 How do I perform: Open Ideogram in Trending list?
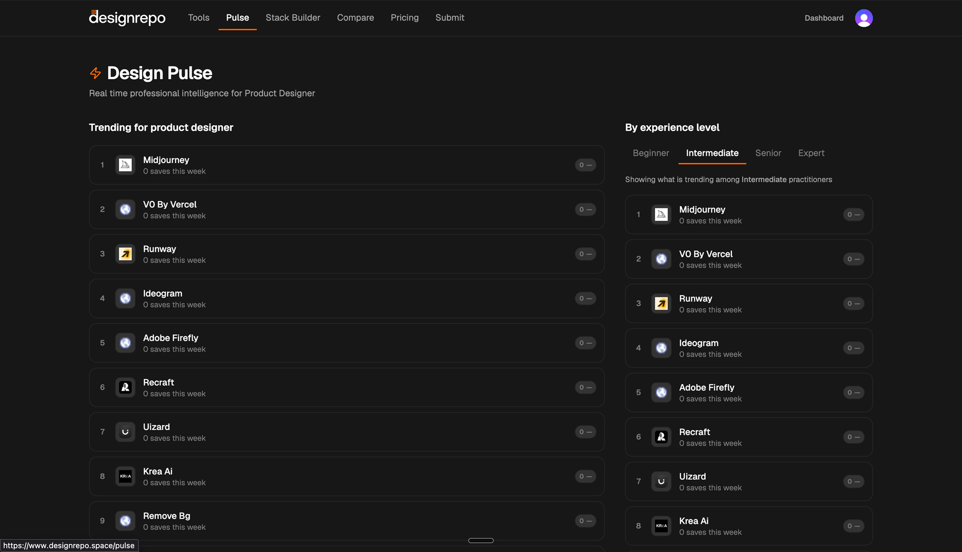(346, 298)
